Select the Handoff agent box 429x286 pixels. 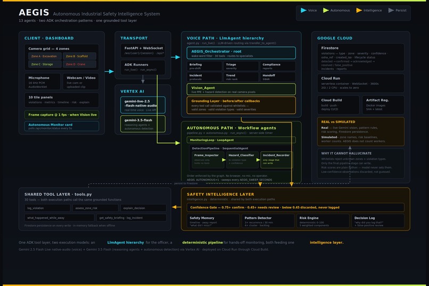(x=278, y=77)
